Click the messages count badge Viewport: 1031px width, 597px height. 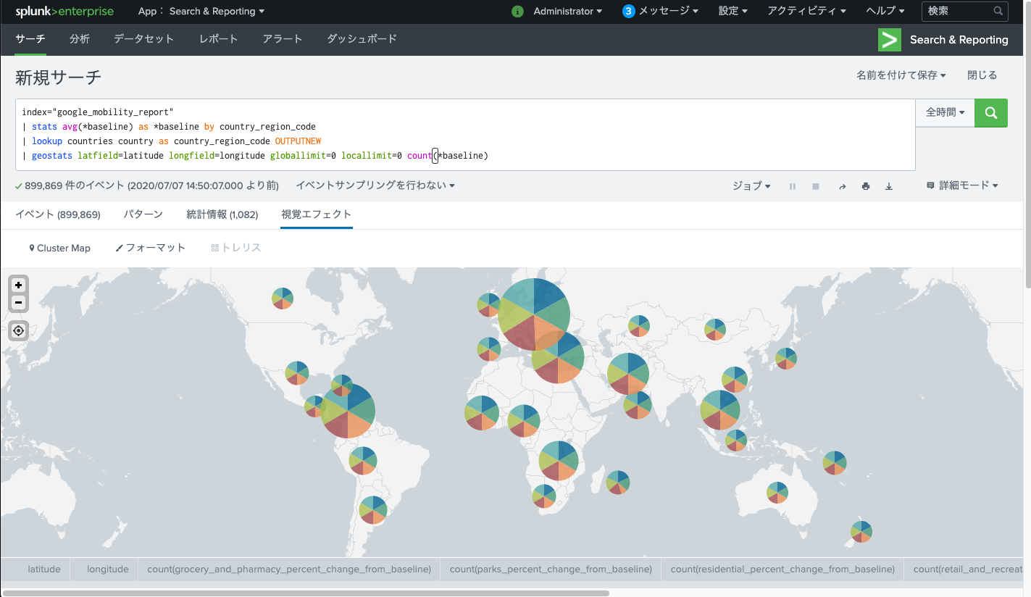(x=628, y=12)
